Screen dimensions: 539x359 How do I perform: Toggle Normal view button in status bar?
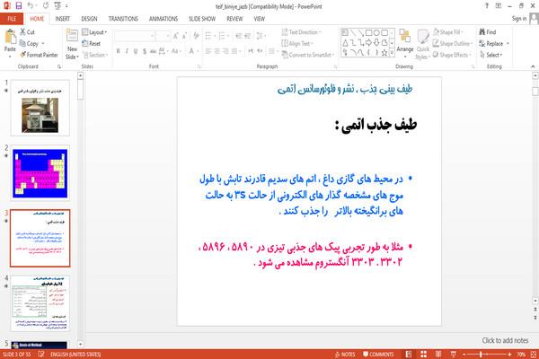(x=409, y=355)
